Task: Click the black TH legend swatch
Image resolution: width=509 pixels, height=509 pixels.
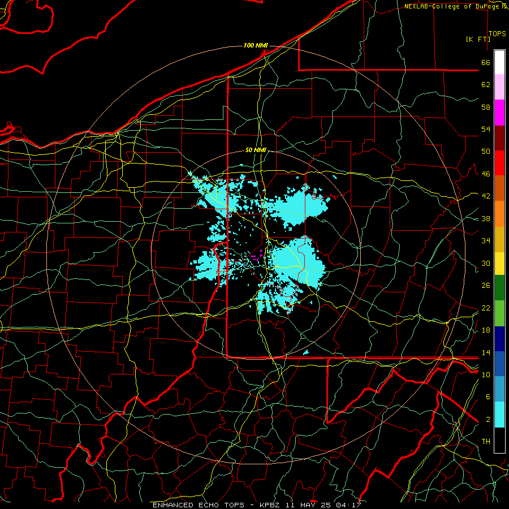Action: point(499,440)
